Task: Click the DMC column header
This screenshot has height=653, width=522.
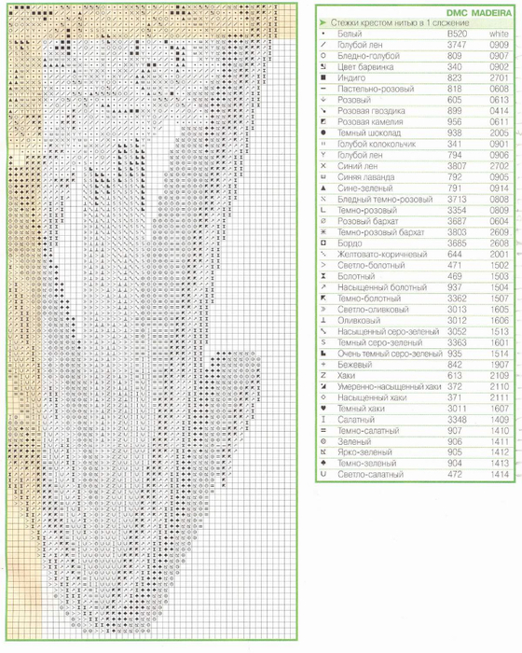Action: pyautogui.click(x=457, y=13)
